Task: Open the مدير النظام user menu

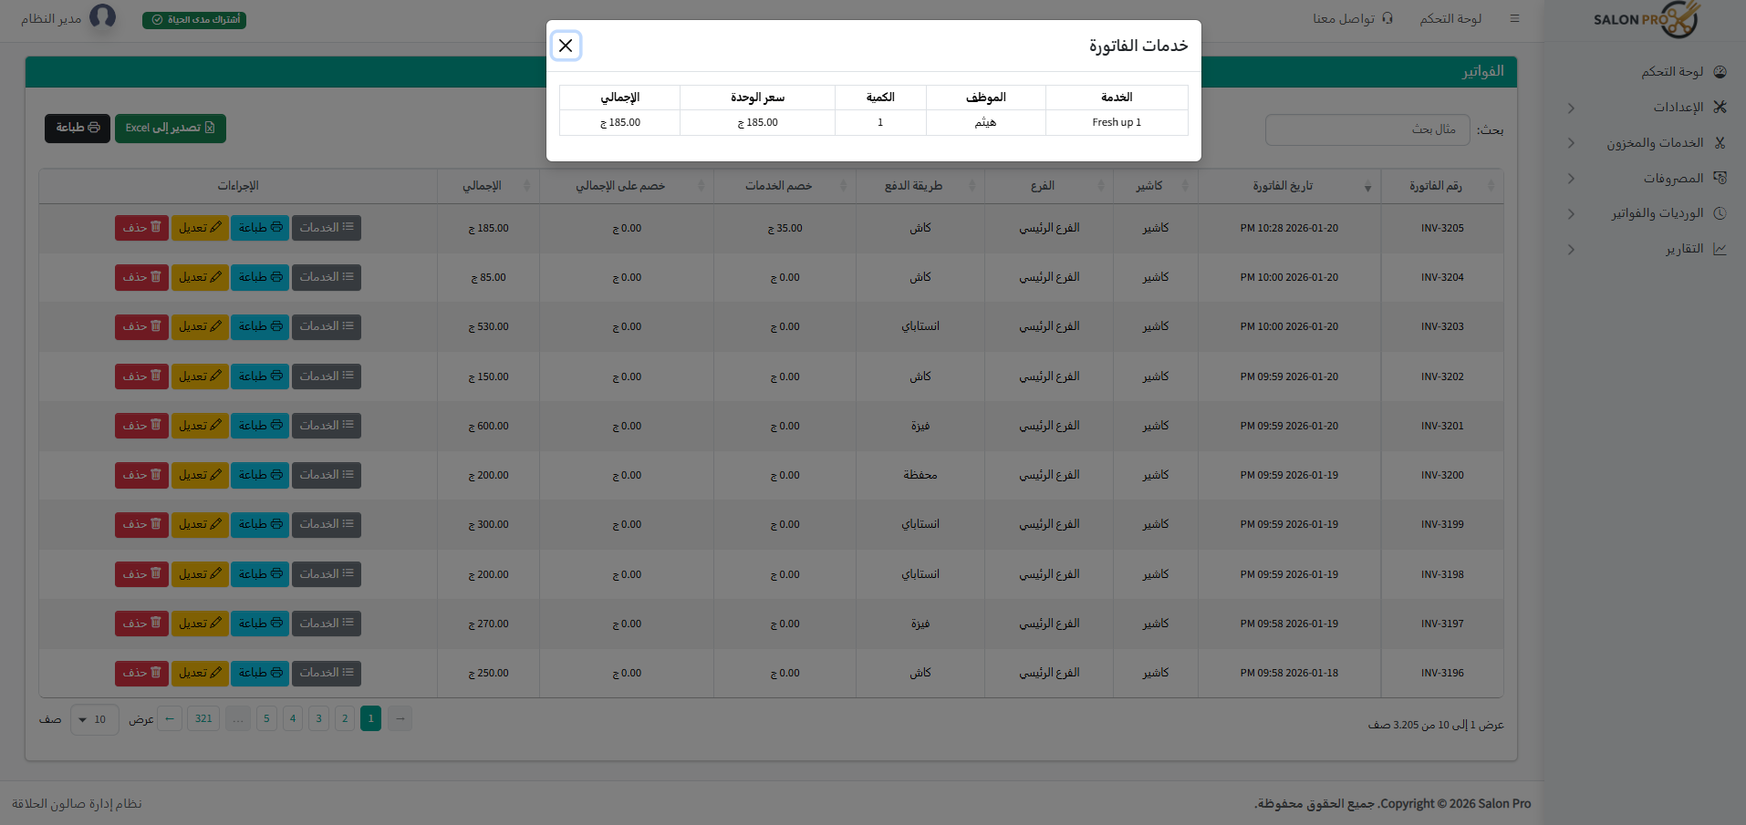Action: 73,18
